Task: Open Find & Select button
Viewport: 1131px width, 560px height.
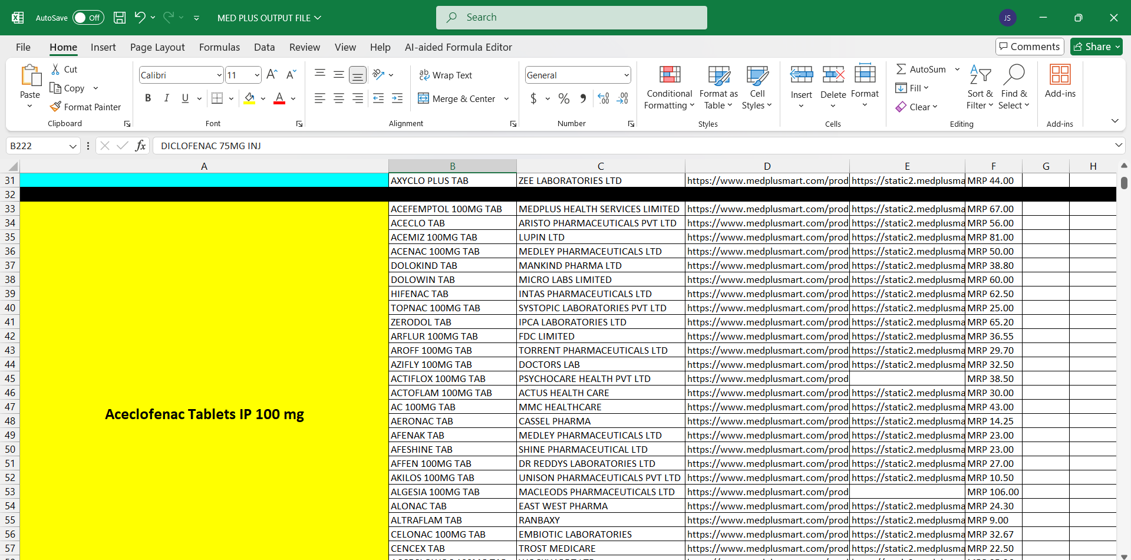Action: click(1014, 87)
